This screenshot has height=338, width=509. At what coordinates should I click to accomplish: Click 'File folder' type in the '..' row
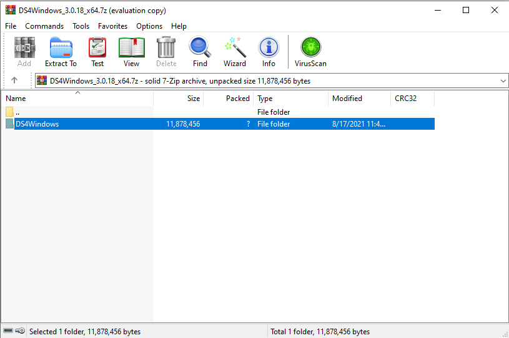(x=274, y=112)
